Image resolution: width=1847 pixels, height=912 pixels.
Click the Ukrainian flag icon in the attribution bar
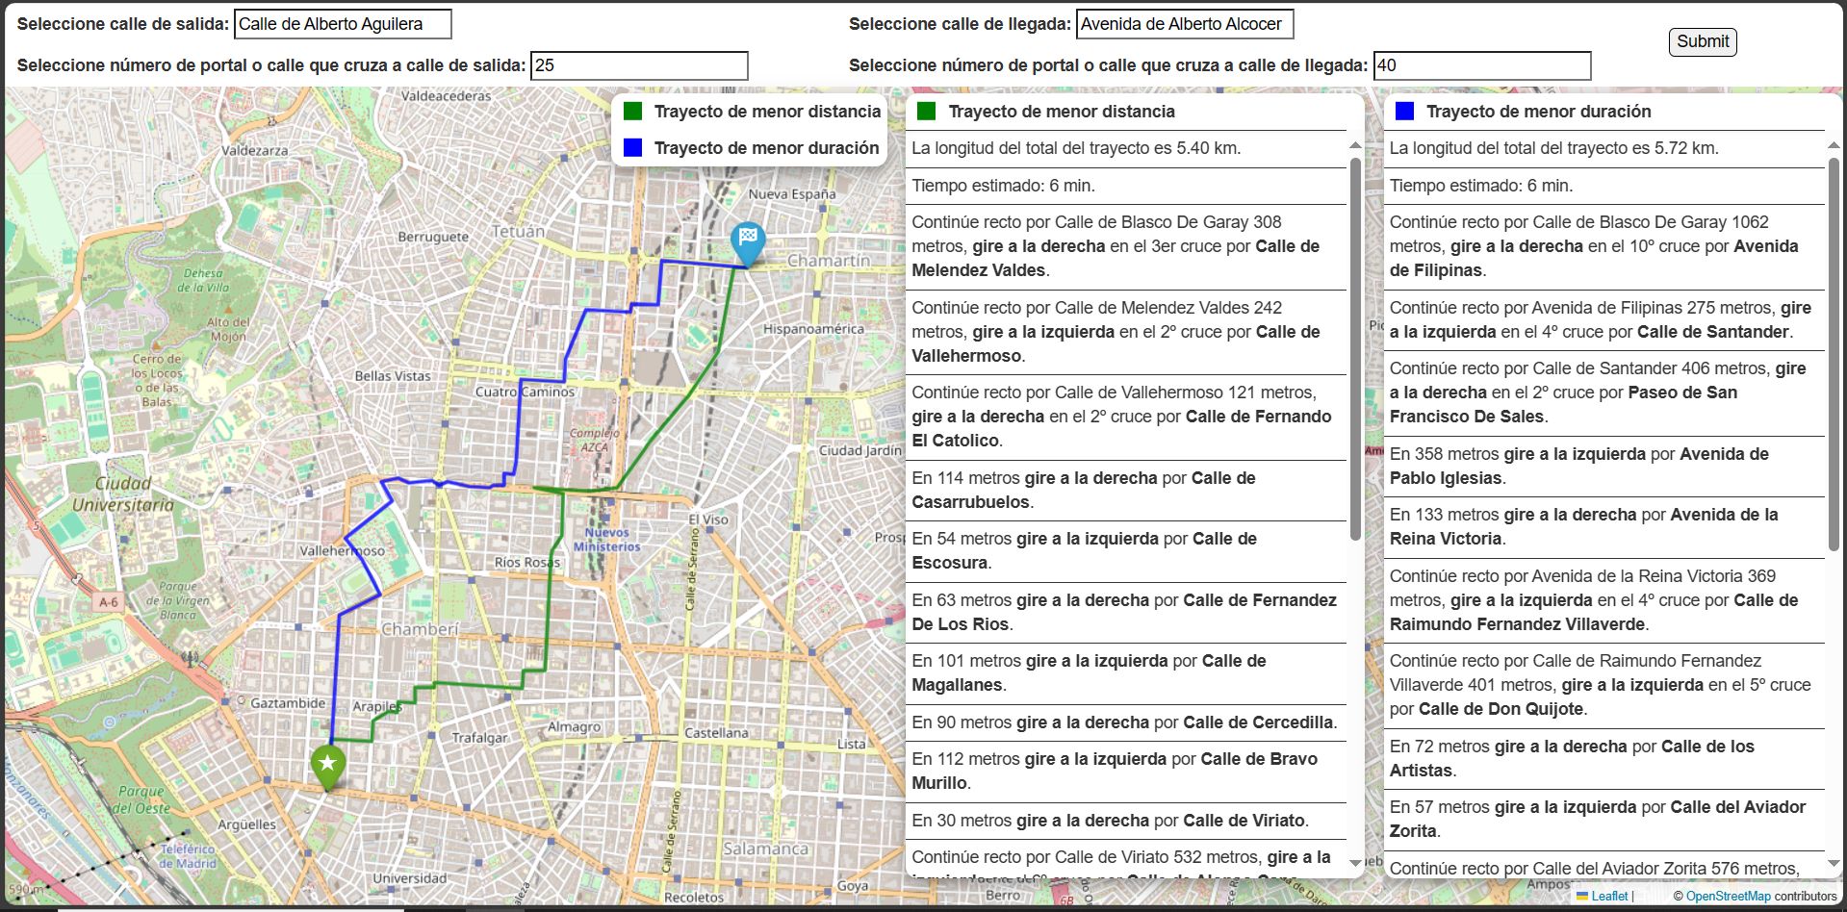click(1582, 896)
